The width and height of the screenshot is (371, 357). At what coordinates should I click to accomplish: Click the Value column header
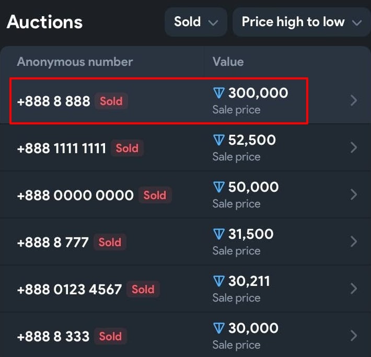(x=228, y=62)
